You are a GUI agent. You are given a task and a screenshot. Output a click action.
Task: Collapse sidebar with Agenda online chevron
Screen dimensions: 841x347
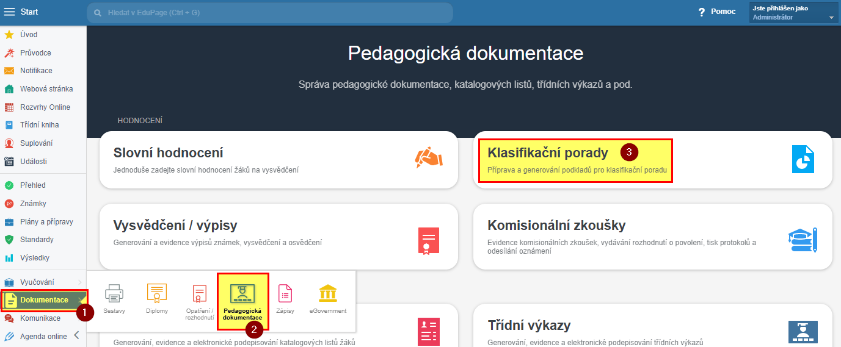click(76, 335)
